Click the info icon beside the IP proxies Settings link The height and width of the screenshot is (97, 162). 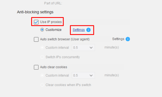tap(89, 30)
